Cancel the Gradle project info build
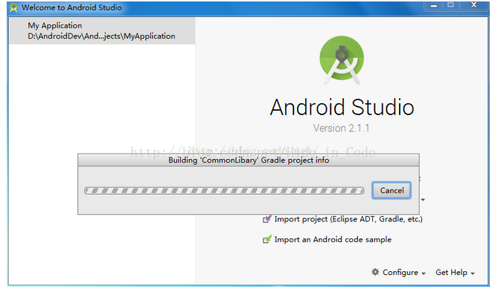Screen dimensions: 492x289 392,190
